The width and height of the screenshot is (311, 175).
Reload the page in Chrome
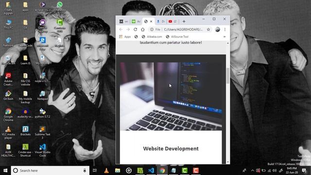point(135,29)
